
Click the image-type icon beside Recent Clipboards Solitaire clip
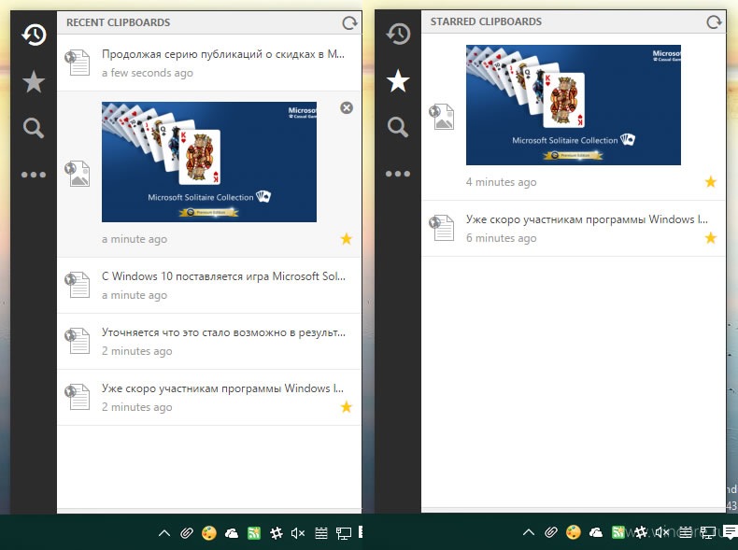point(78,174)
